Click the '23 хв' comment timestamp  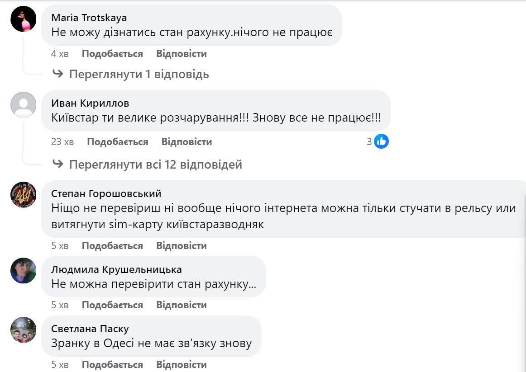(62, 141)
